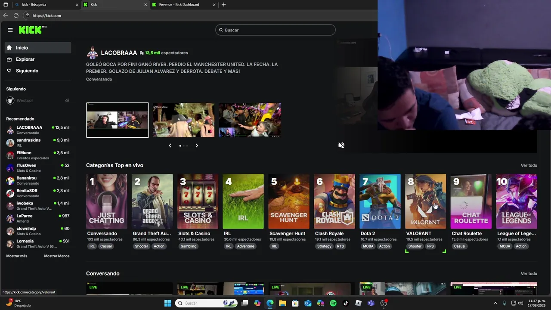Screen dimensions: 551x310
Task: Open recommended channel BenitoSDR
Action: click(38, 193)
